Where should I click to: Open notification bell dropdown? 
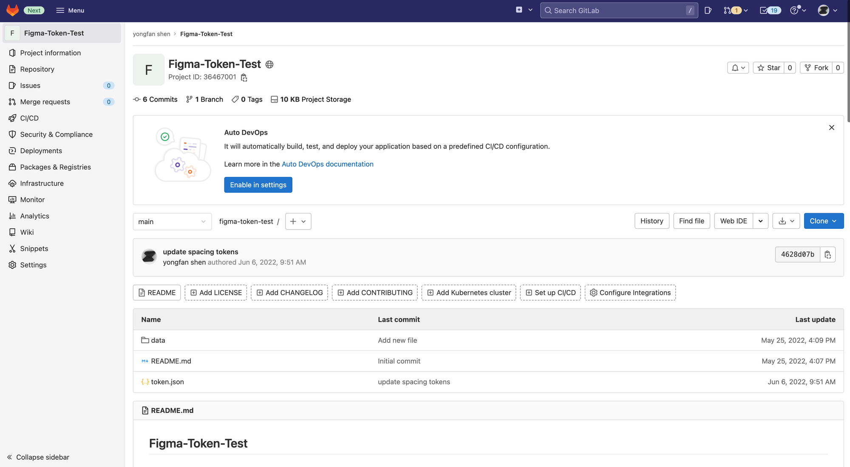pyautogui.click(x=738, y=68)
